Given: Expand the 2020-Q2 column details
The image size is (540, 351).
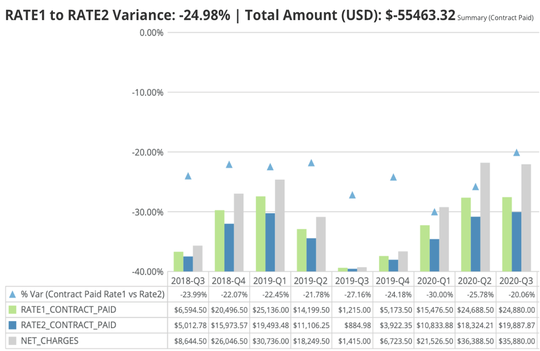Looking at the screenshot, I should (475, 280).
